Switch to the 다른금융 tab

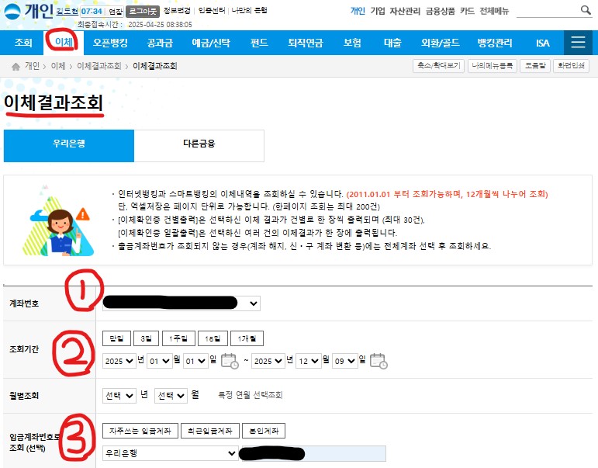pos(199,146)
